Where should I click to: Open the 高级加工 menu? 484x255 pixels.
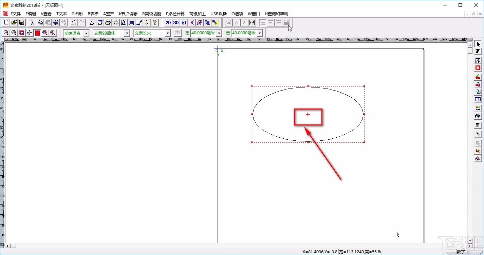(198, 14)
